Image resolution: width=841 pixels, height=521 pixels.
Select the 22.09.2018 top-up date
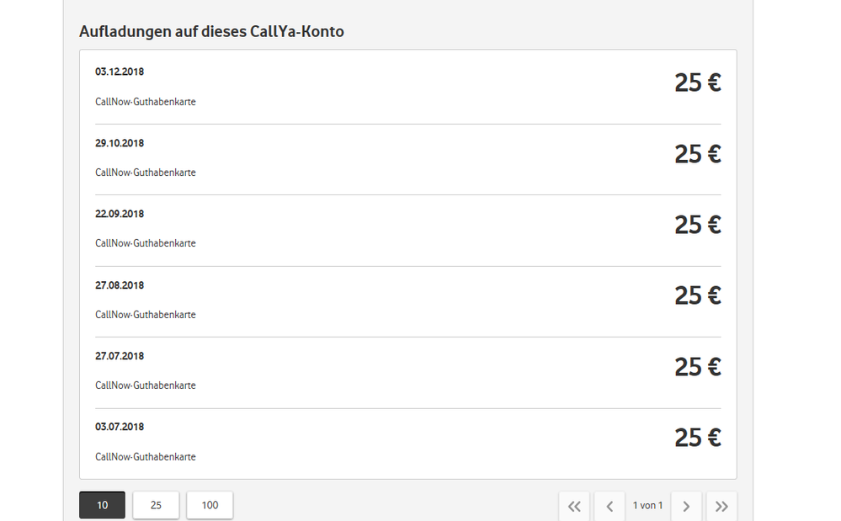click(120, 214)
